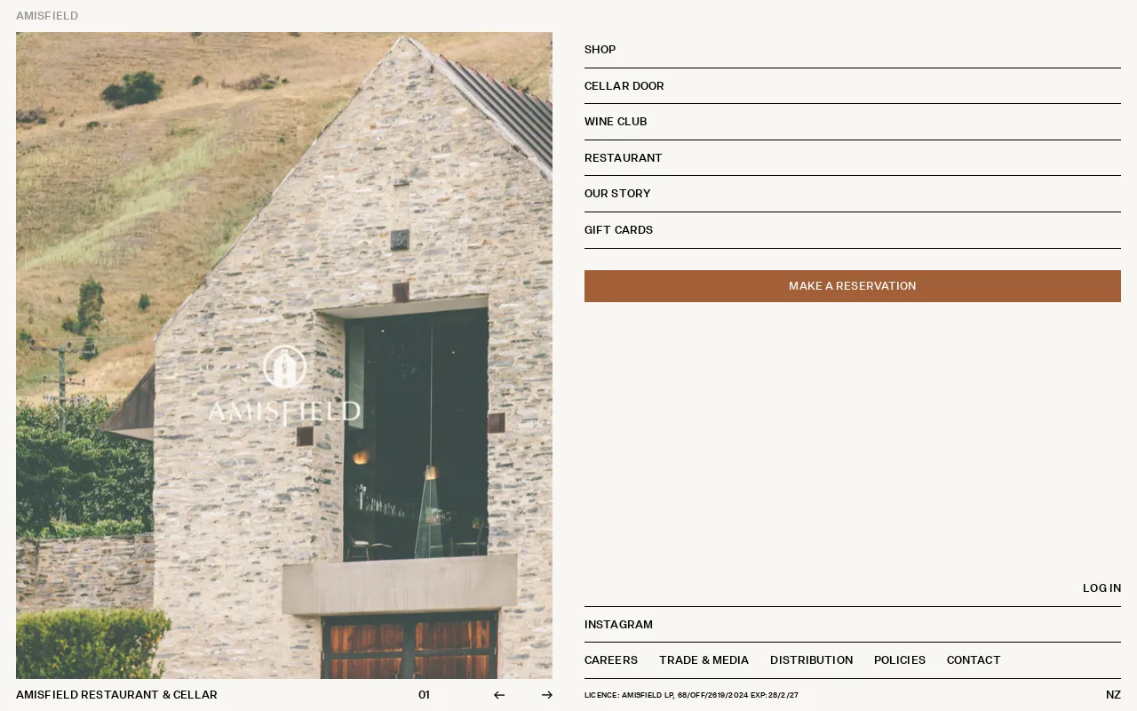This screenshot has height=711, width=1137.
Task: Expand the SHOP menu item
Action: point(600,50)
